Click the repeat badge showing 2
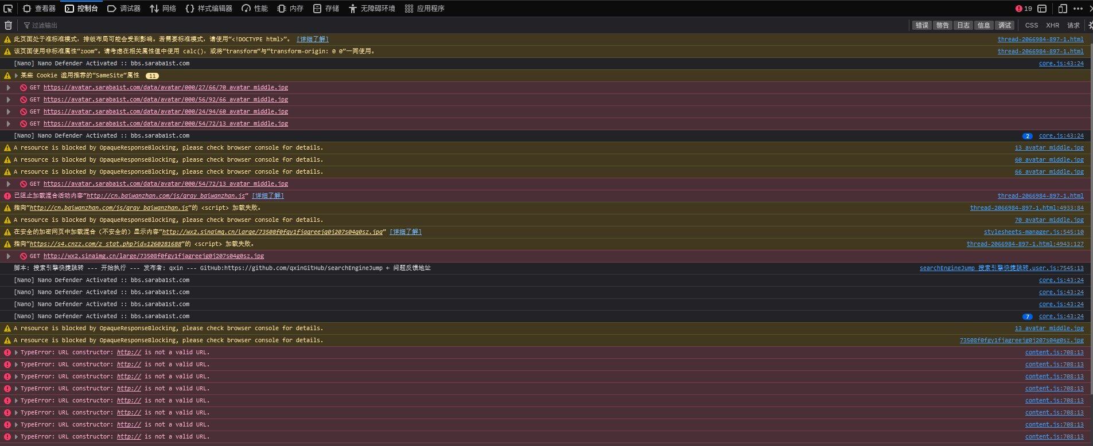This screenshot has width=1093, height=446. pos(1028,136)
